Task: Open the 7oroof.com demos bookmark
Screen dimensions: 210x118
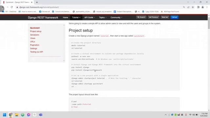Action: 61,12
